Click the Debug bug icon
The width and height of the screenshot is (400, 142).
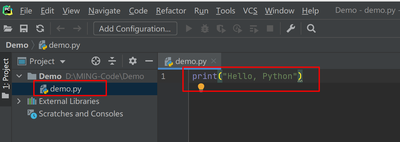(x=205, y=29)
